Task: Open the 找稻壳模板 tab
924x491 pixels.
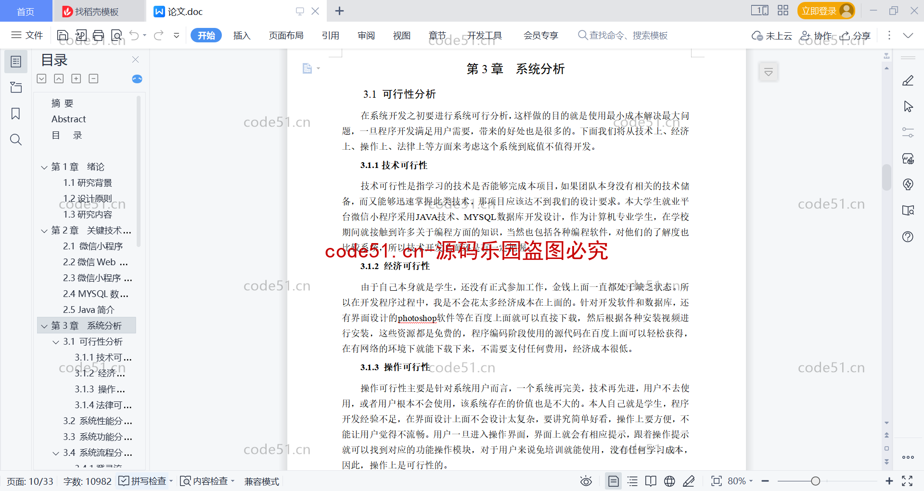Action: [99, 11]
